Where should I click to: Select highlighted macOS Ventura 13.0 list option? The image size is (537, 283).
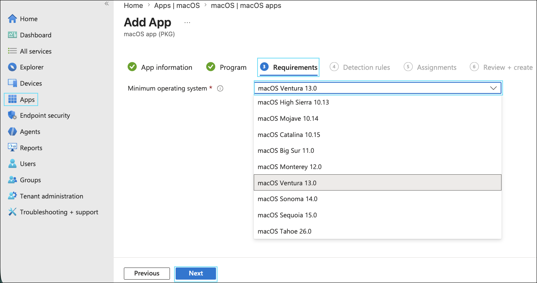[378, 183]
